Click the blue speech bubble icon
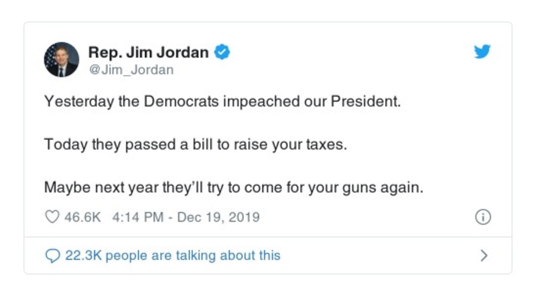This screenshot has width=536, height=298. [52, 256]
